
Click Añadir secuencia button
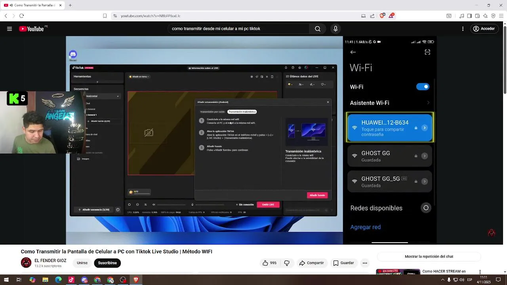pyautogui.click(x=94, y=210)
